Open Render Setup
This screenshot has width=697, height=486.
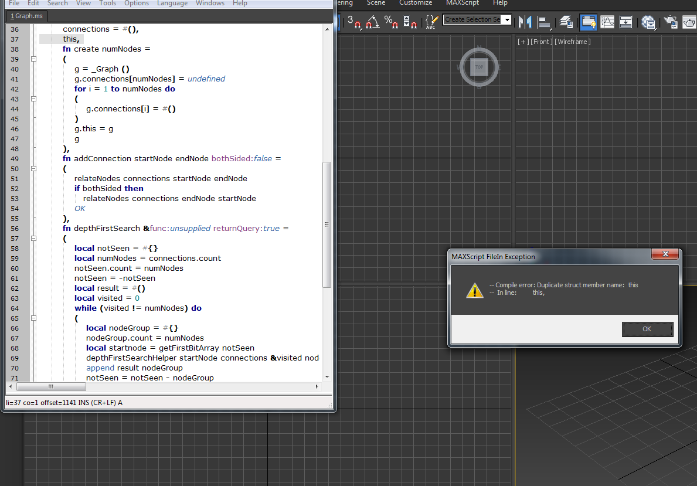tap(671, 21)
